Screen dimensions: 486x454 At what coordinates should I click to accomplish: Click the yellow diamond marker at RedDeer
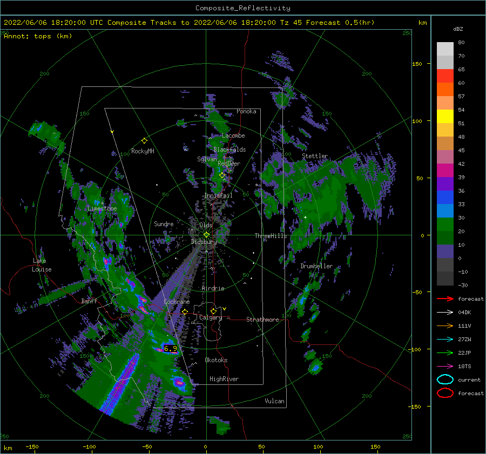point(222,175)
